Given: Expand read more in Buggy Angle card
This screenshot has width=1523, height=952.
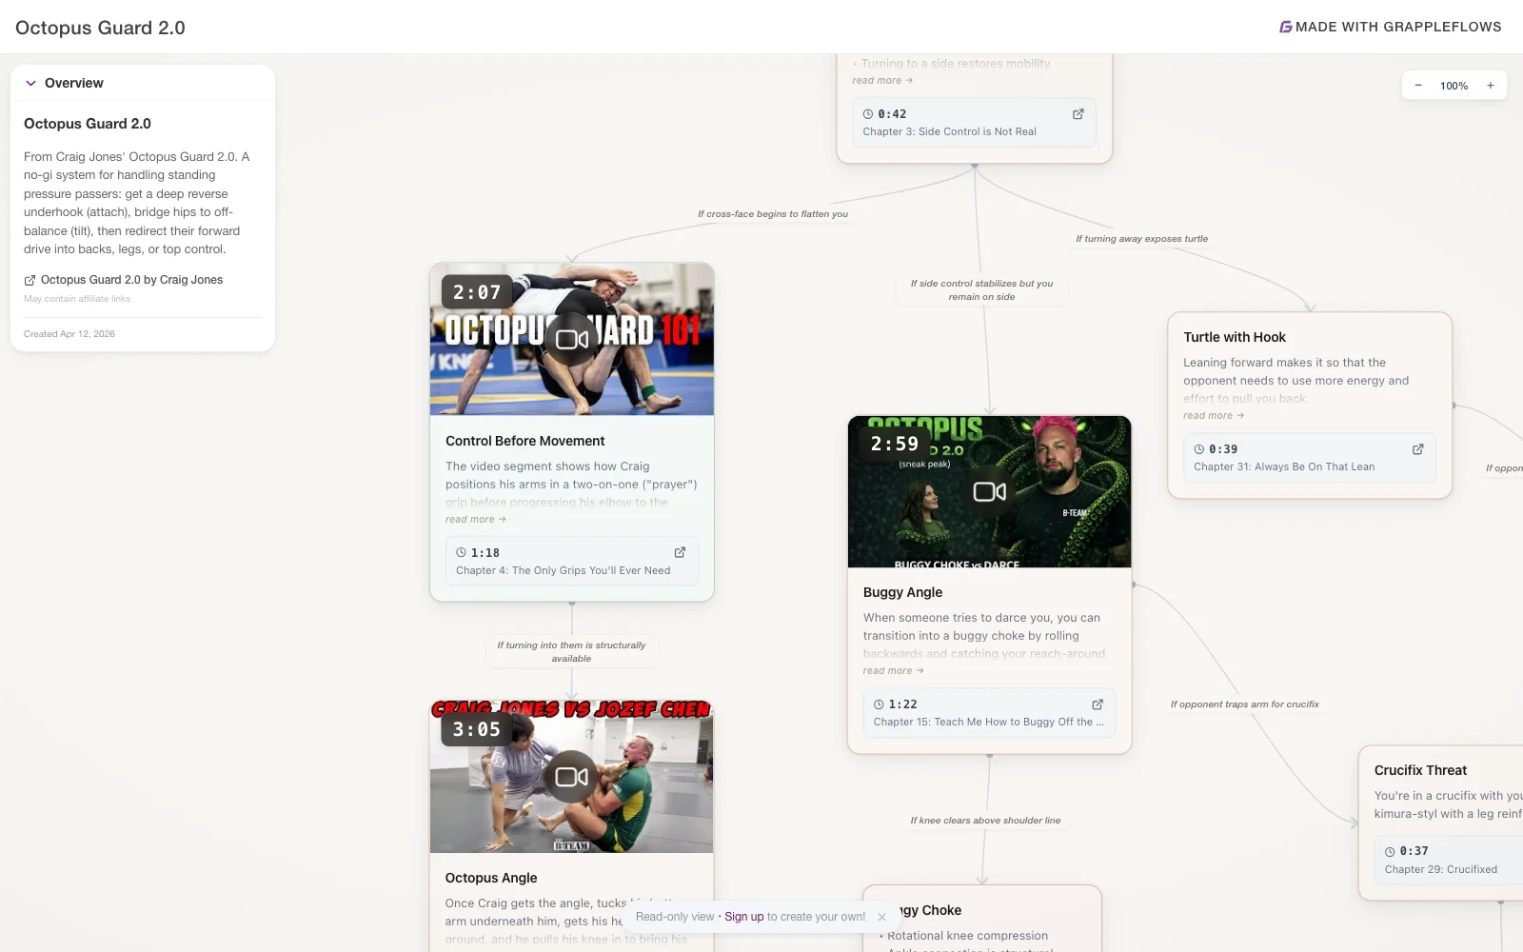Looking at the screenshot, I should point(893,670).
